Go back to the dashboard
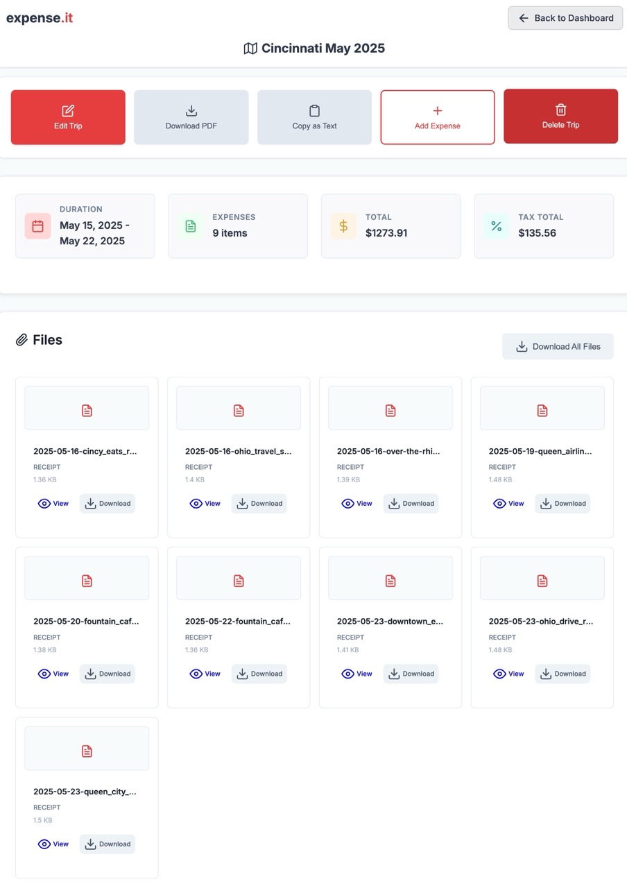This screenshot has width=627, height=888. [565, 18]
